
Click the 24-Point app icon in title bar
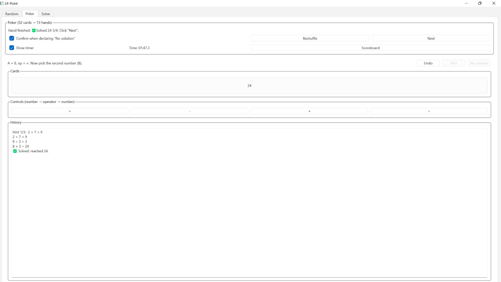2,3
